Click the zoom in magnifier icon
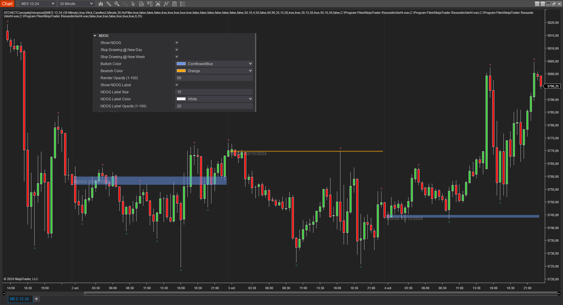The width and height of the screenshot is (563, 305). 117,4
